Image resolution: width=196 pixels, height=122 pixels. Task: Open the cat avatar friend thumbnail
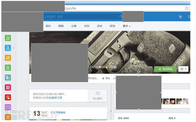(x=166, y=101)
